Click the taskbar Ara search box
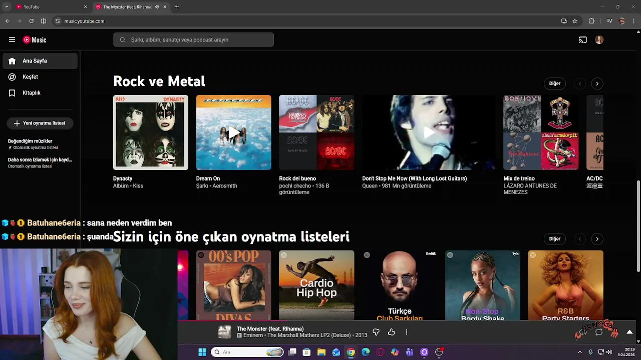The image size is (641, 360). [x=248, y=352]
